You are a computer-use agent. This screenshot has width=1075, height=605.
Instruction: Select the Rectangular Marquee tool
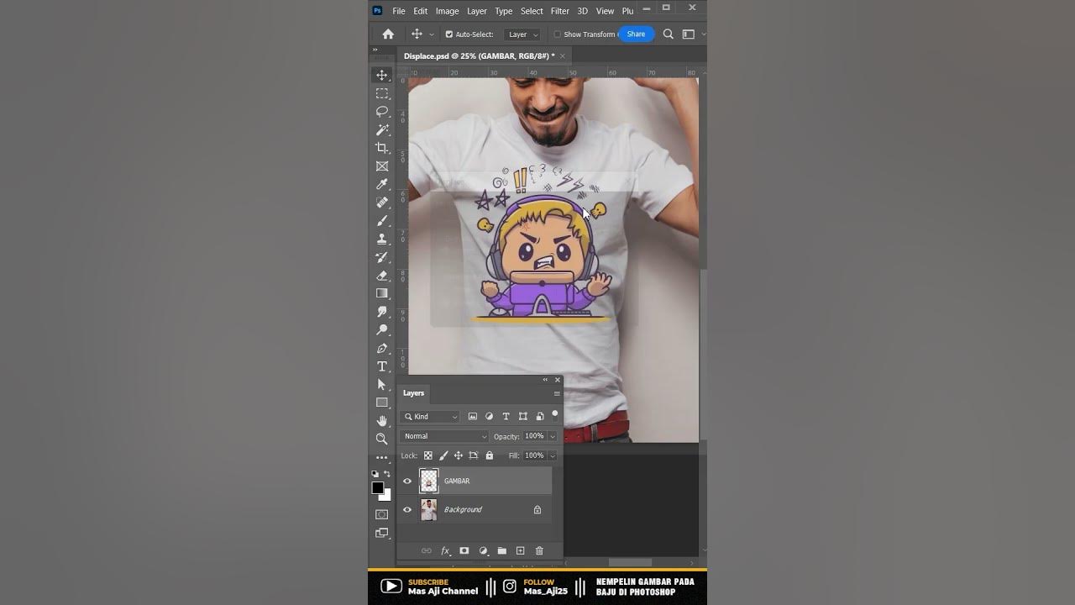click(x=382, y=93)
